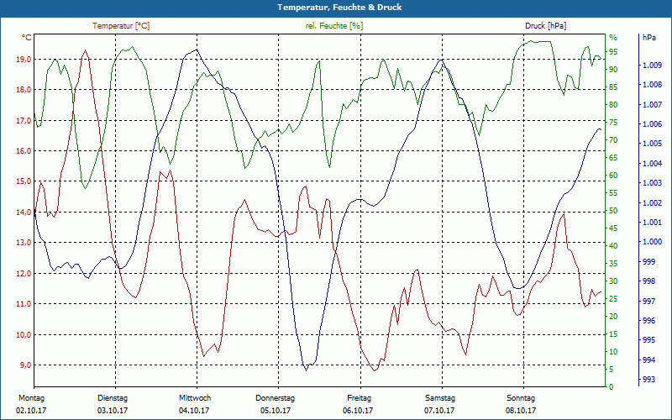Click the 'hPa' unit label of pressure axis
Image resolution: width=672 pixels, height=420 pixels.
point(649,38)
